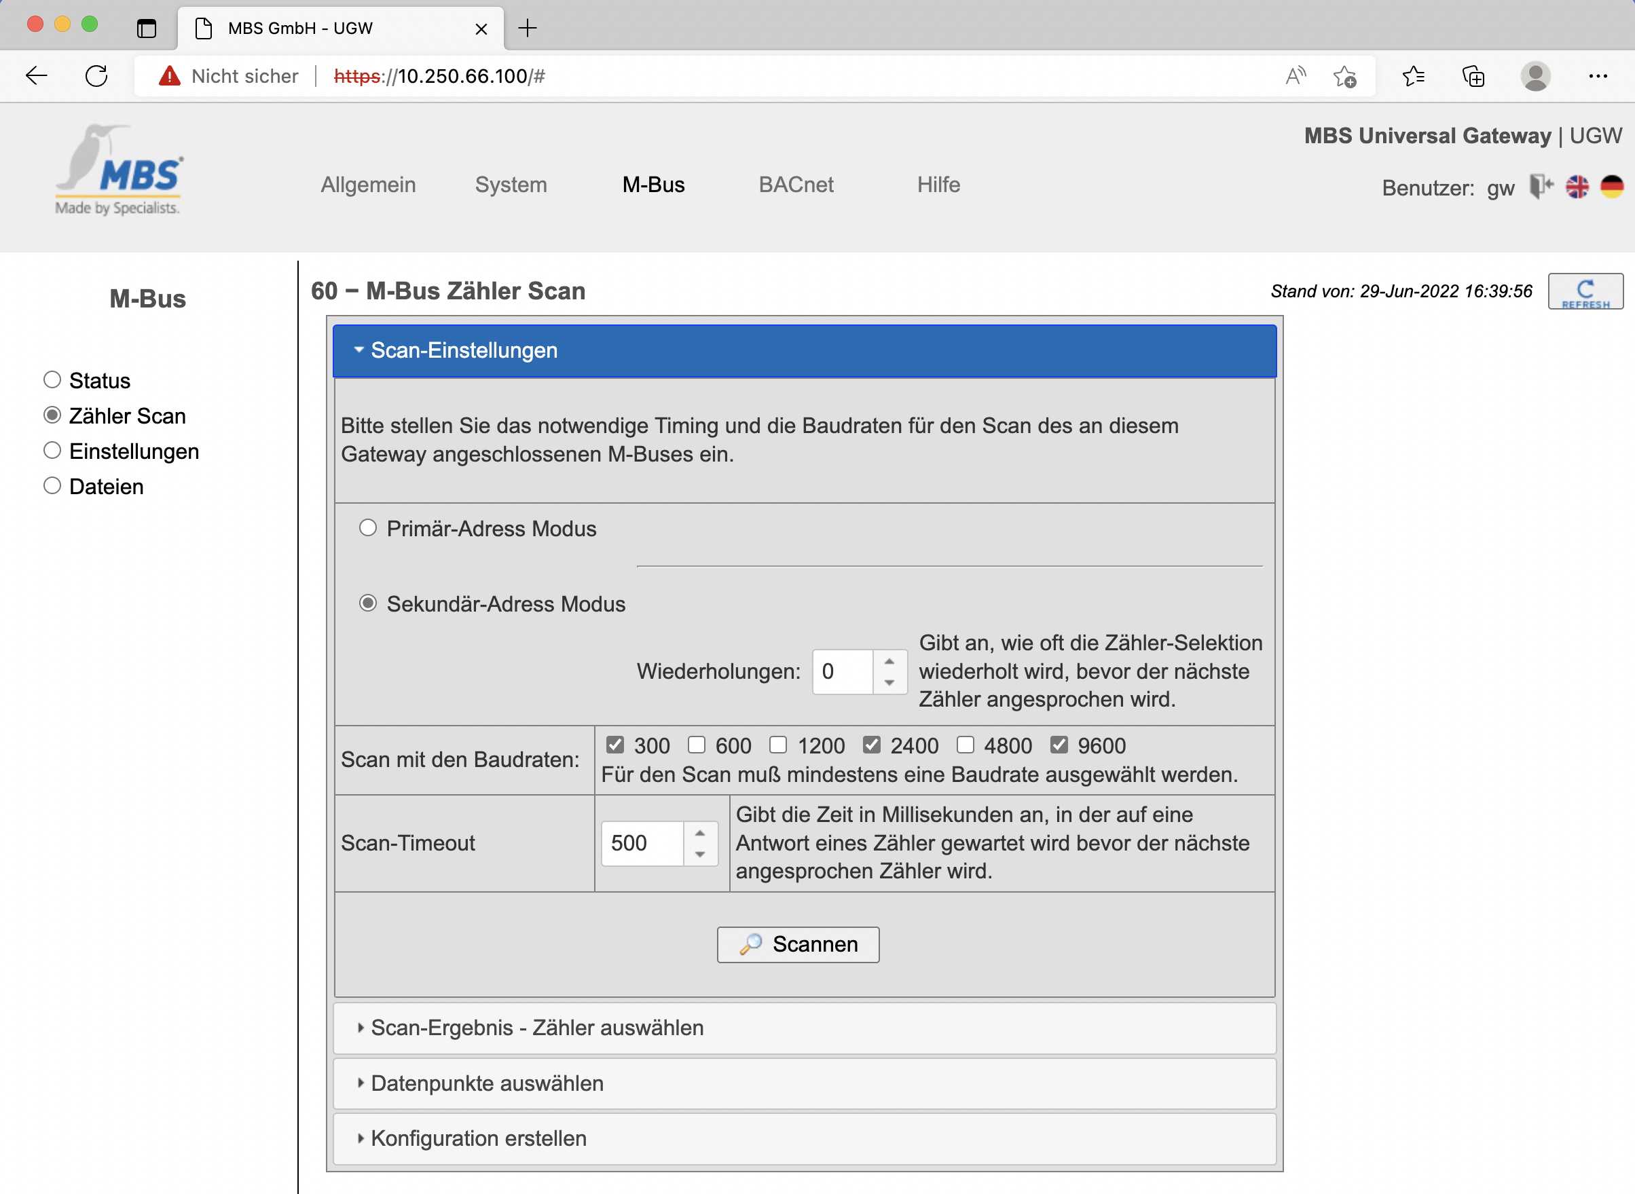Expand Datenpunkte auswählen section

(486, 1083)
